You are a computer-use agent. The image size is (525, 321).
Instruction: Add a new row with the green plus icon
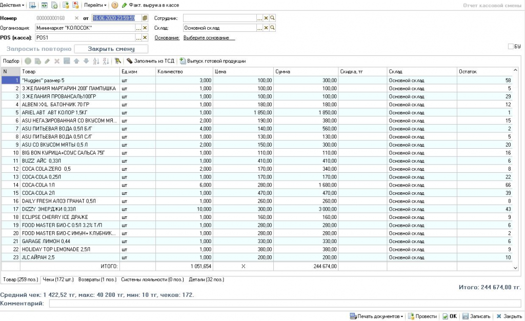click(x=28, y=61)
